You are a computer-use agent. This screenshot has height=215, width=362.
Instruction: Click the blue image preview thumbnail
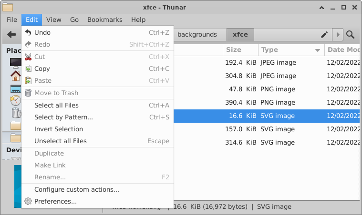[x=18, y=186]
